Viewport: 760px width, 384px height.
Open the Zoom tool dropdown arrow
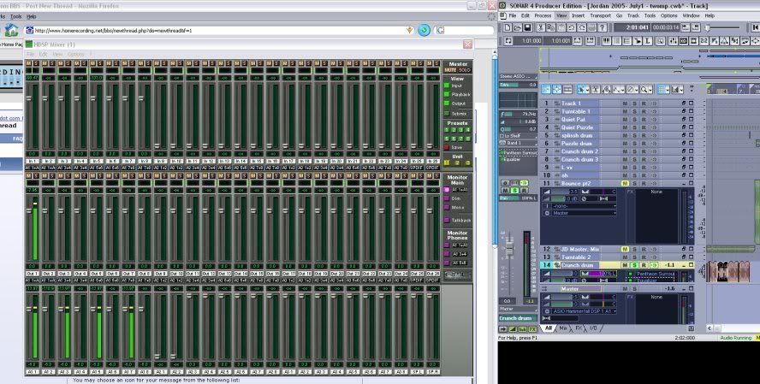pyautogui.click(x=650, y=89)
